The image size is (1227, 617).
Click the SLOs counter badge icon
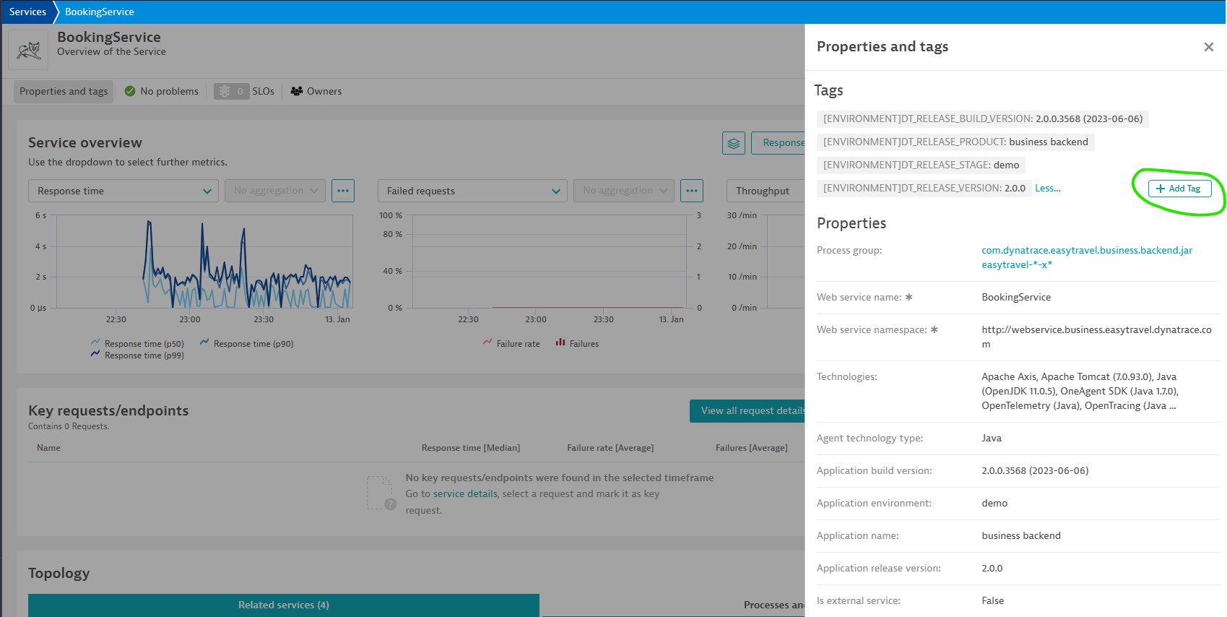[x=231, y=91]
